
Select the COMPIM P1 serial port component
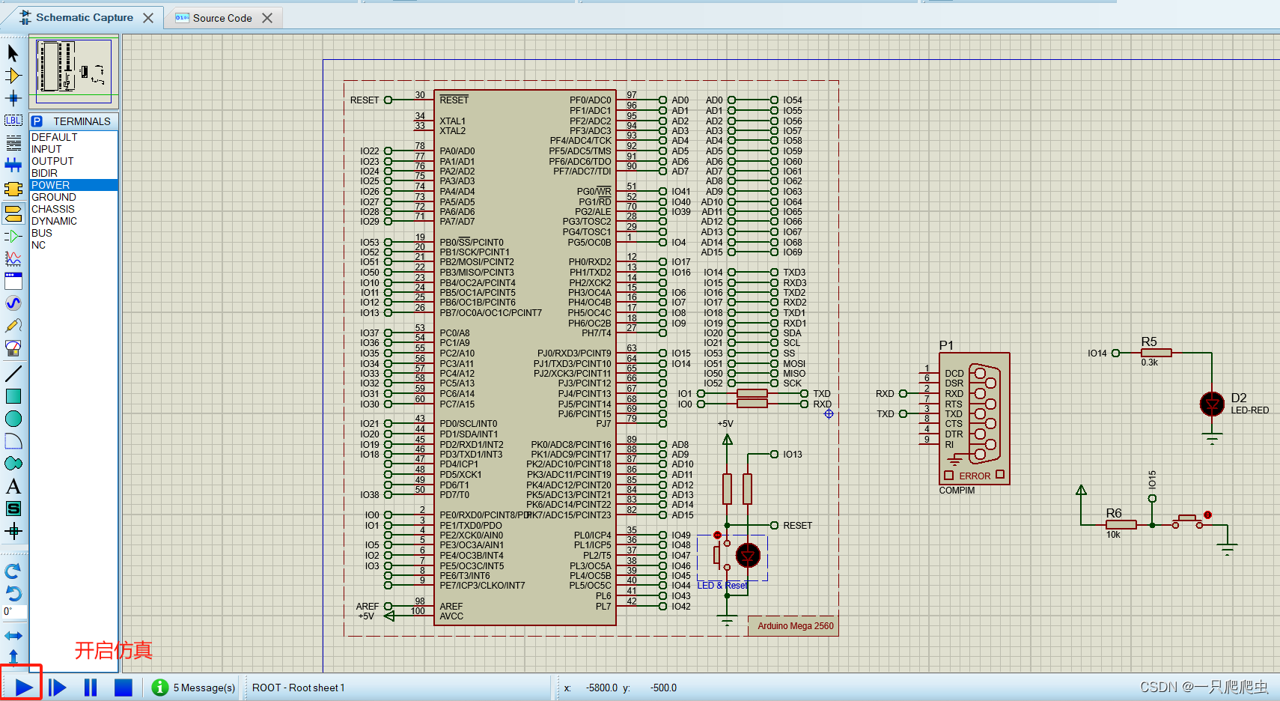[975, 419]
